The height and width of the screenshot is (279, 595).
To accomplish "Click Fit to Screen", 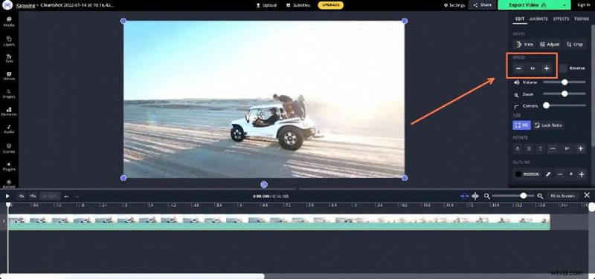I will (562, 196).
